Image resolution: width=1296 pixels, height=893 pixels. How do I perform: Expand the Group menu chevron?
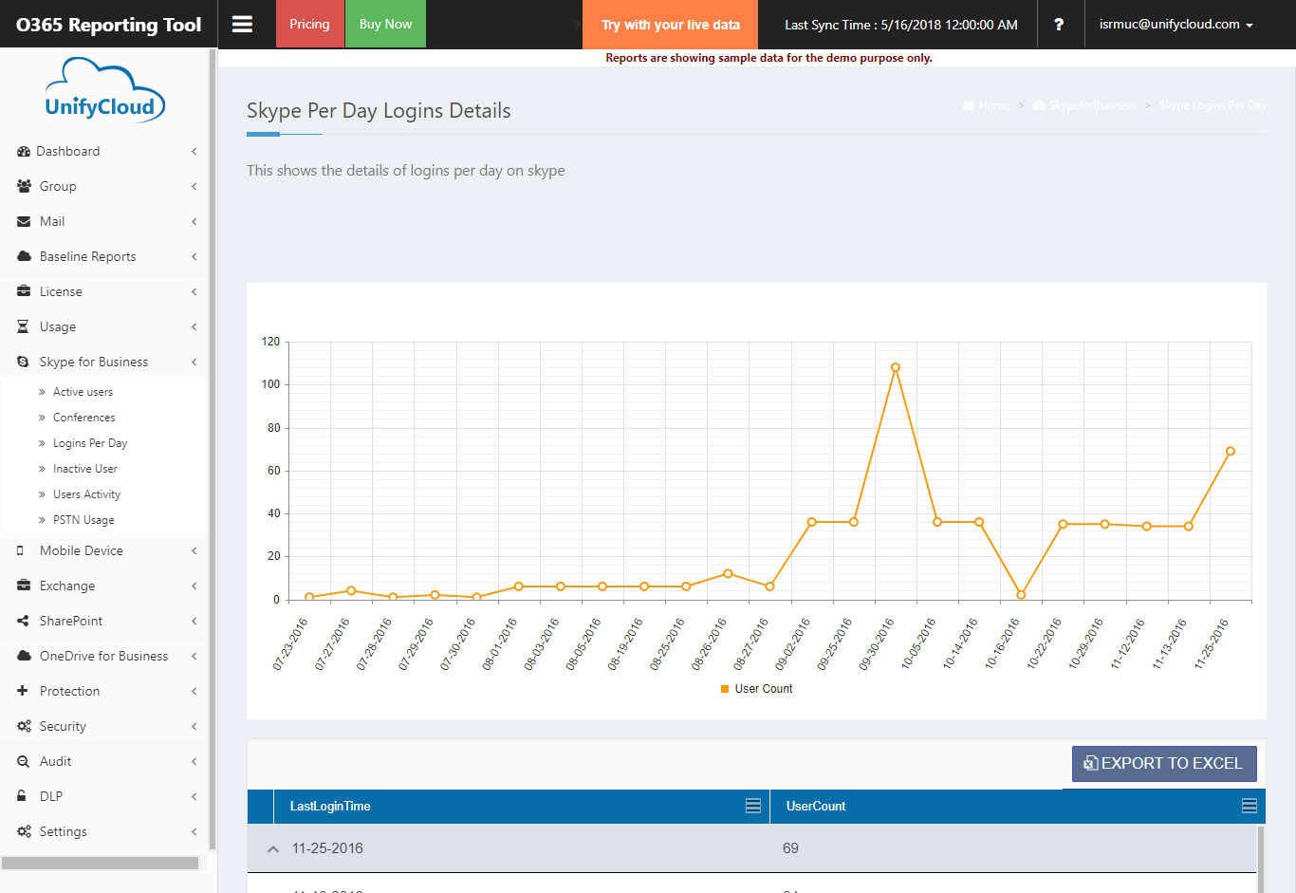194,186
